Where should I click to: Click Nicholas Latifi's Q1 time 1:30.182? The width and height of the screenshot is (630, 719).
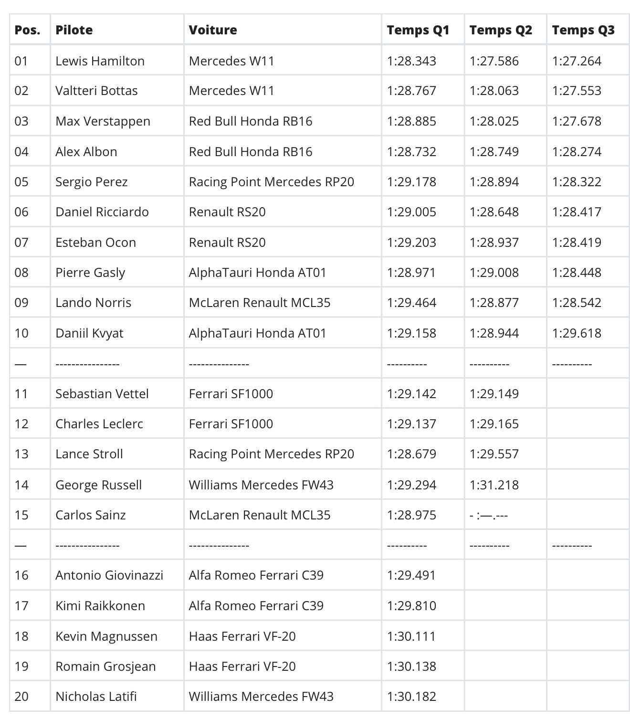tap(411, 697)
